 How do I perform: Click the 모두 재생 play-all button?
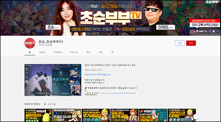click(50, 104)
